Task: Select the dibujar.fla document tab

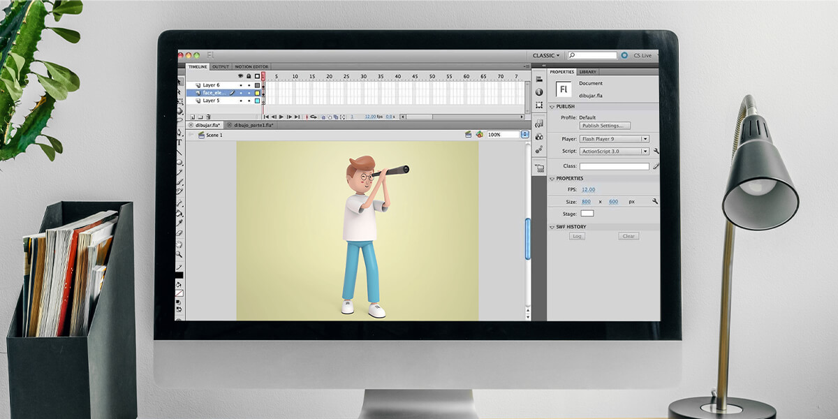Action: [x=205, y=125]
